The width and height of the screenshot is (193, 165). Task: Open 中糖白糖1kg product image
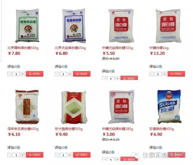(168, 26)
